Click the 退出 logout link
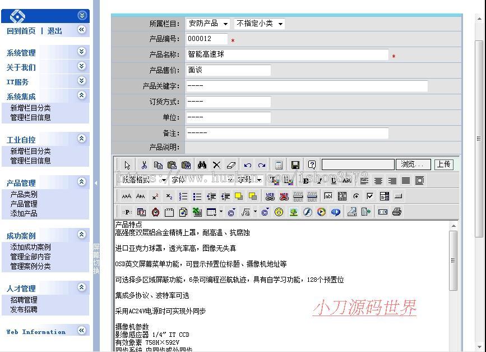This screenshot has height=352, width=486. point(55,31)
